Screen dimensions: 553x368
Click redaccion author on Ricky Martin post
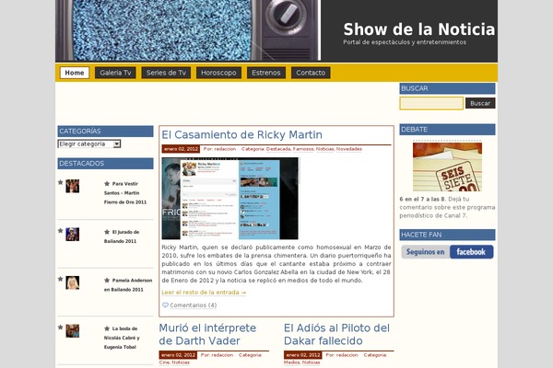(225, 149)
